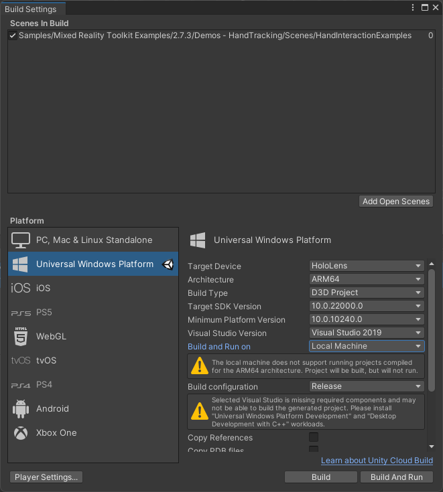Screen dimensions: 443x492
Task: Click the Universal Windows Platform settings title
Action: [272, 240]
